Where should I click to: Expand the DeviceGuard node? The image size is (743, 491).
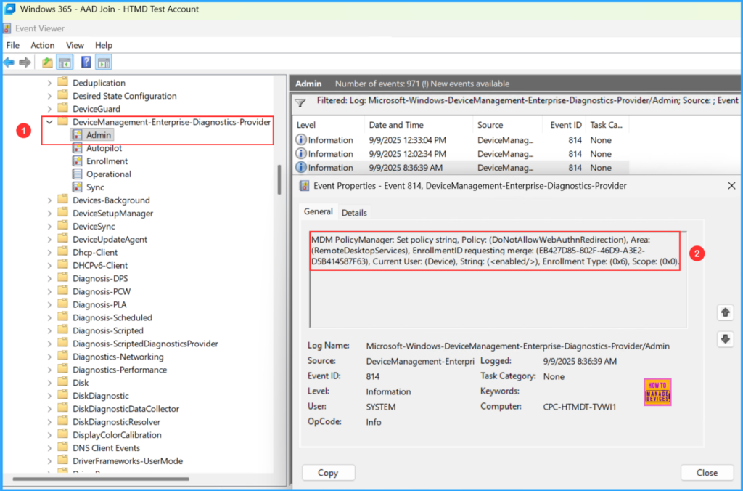(x=49, y=109)
